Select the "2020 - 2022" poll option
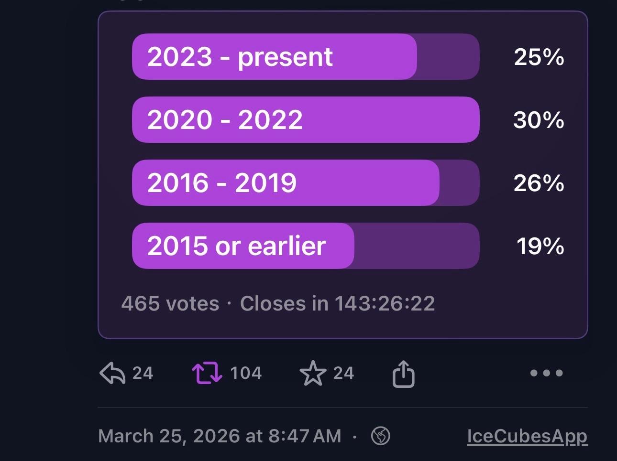The width and height of the screenshot is (617, 461). [305, 120]
